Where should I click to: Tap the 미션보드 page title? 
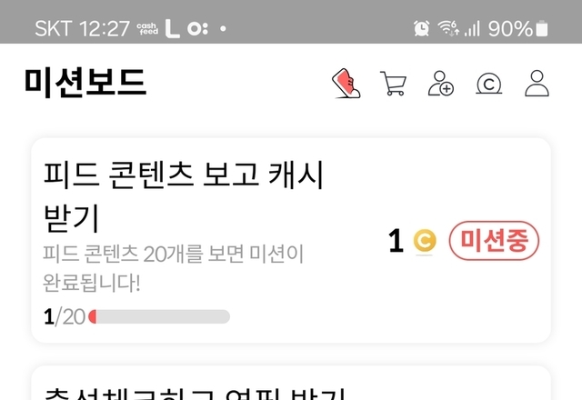(85, 83)
